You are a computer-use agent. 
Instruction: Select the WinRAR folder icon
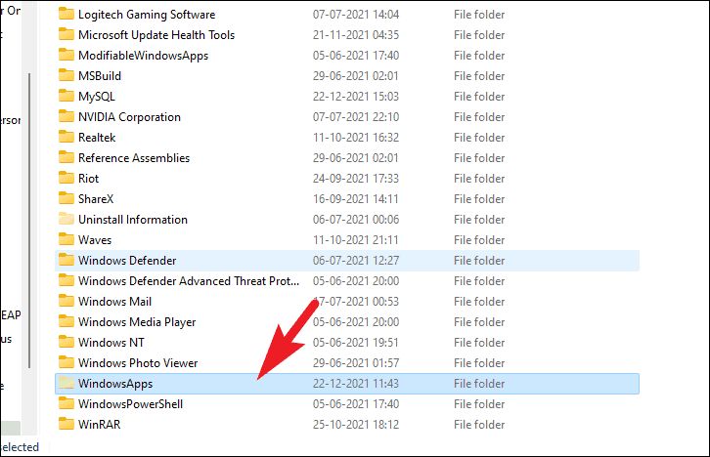pyautogui.click(x=67, y=424)
